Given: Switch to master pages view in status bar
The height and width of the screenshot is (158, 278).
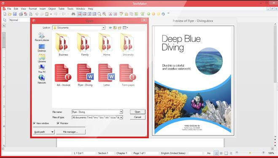Looking at the screenshot, I should pyautogui.click(x=221, y=153).
